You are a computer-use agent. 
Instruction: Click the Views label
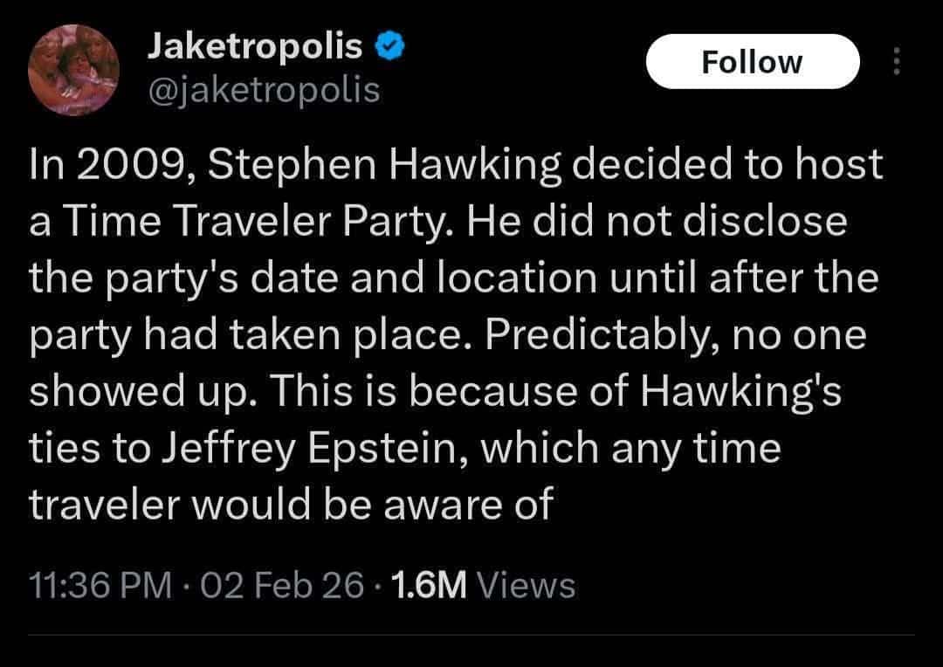click(x=527, y=585)
